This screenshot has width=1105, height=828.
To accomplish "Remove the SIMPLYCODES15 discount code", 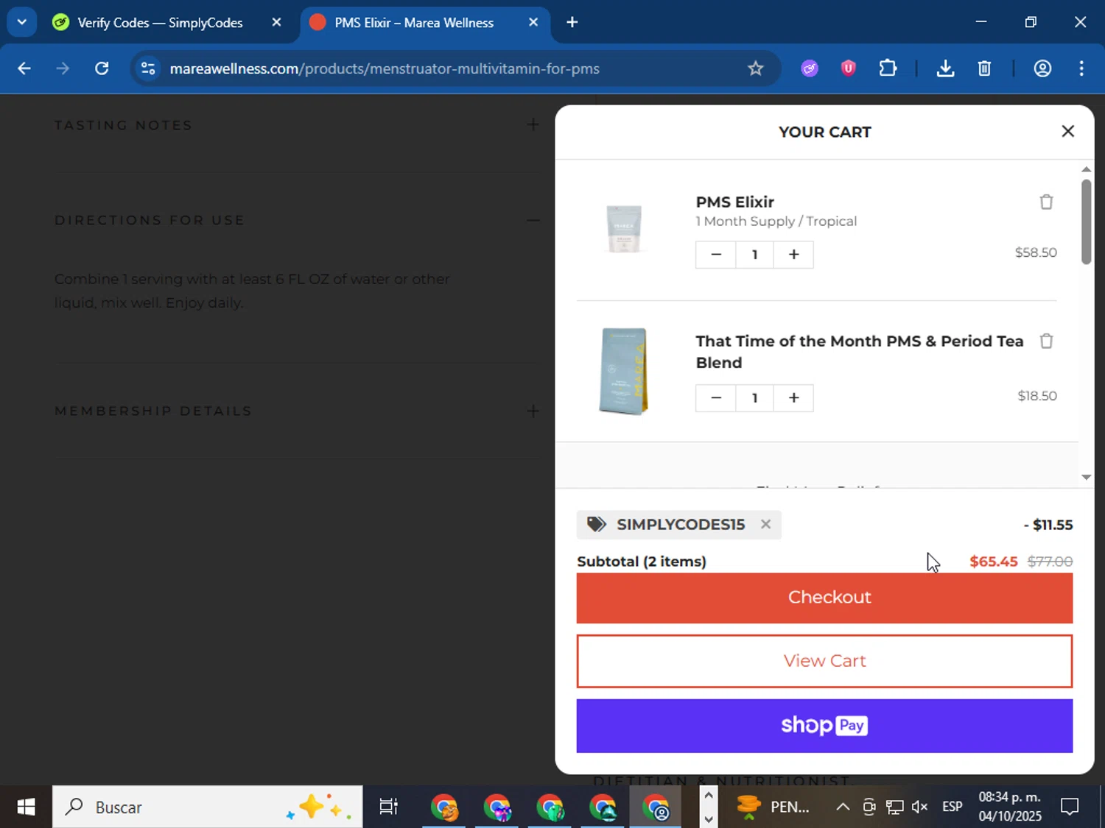I will [x=765, y=524].
